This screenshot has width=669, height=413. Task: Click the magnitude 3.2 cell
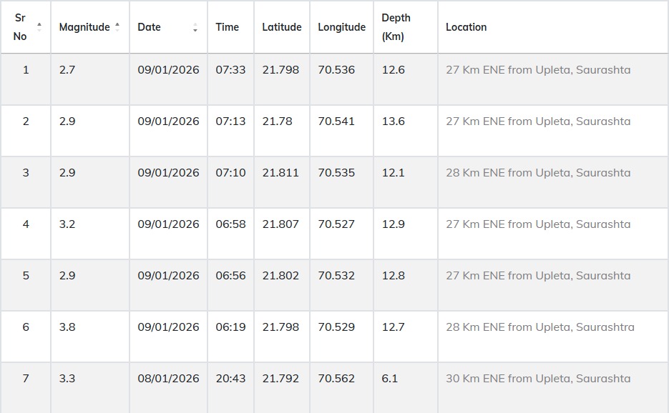click(67, 224)
